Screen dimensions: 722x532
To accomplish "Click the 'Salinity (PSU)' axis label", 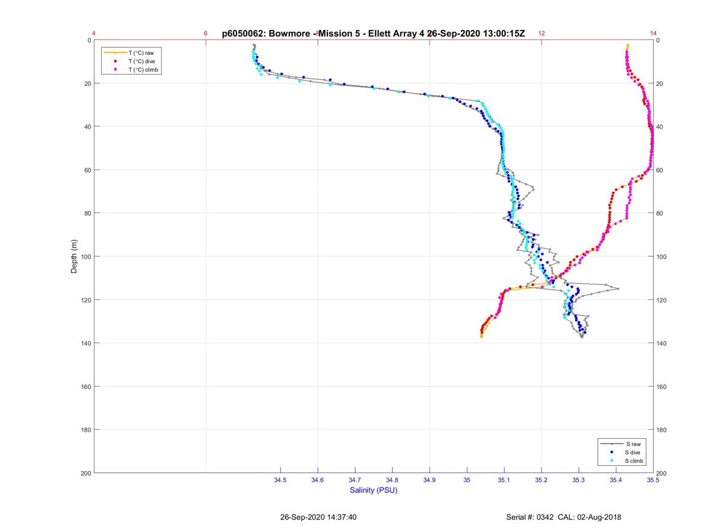I will 374,490.
